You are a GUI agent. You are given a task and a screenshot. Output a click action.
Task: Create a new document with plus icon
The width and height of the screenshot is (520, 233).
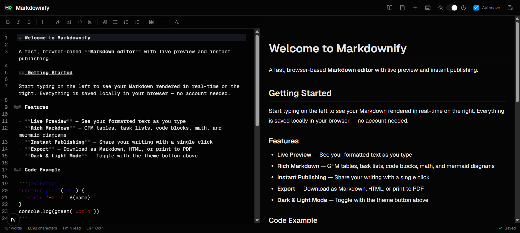click(x=415, y=8)
